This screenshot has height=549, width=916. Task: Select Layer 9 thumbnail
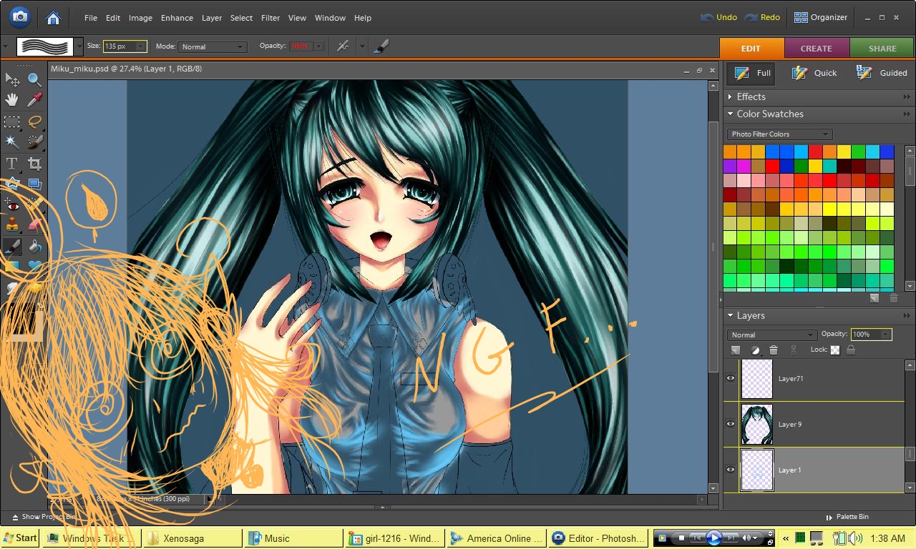coord(757,424)
